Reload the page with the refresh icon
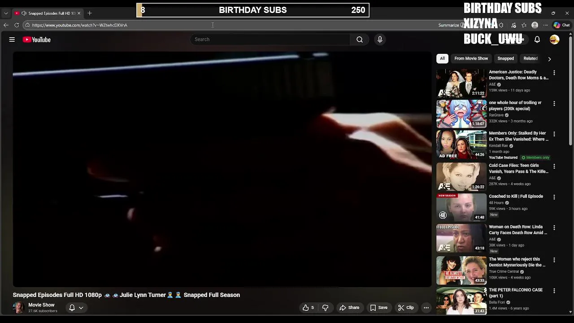Image resolution: width=574 pixels, height=323 pixels. pyautogui.click(x=17, y=25)
